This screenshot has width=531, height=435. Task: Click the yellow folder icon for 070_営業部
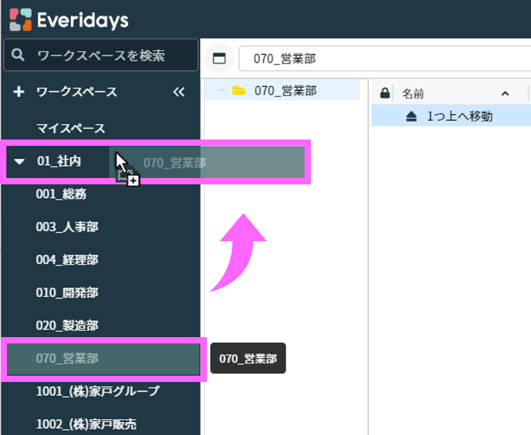click(239, 91)
